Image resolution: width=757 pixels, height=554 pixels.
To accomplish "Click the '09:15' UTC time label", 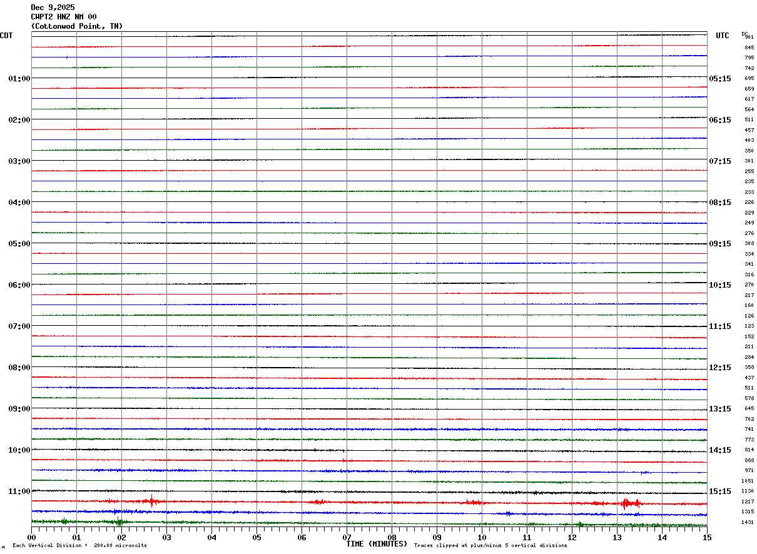I will click(x=720, y=244).
